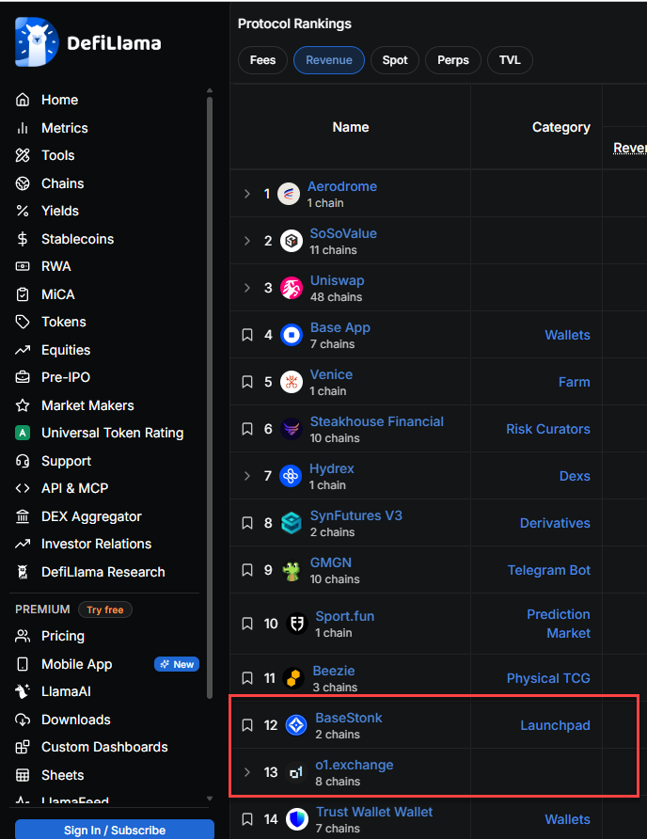The image size is (647, 839).
Task: Click the Universal Token Rating green badge
Action: [x=23, y=433]
